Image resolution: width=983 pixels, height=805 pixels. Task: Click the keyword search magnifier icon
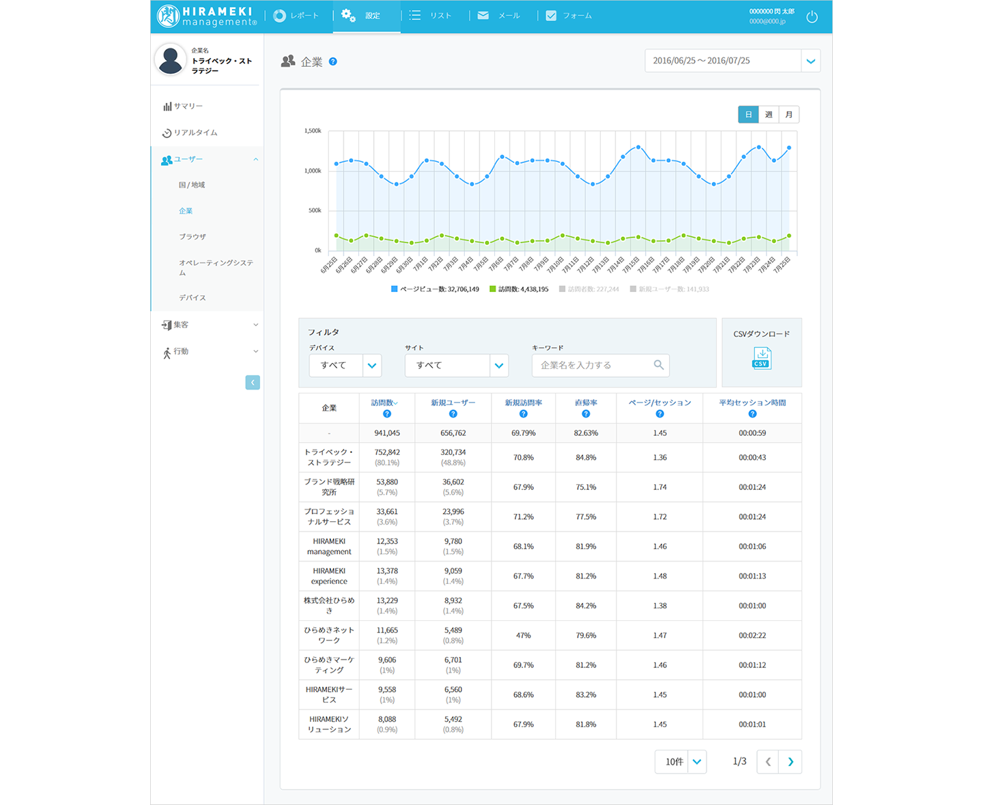coord(659,365)
